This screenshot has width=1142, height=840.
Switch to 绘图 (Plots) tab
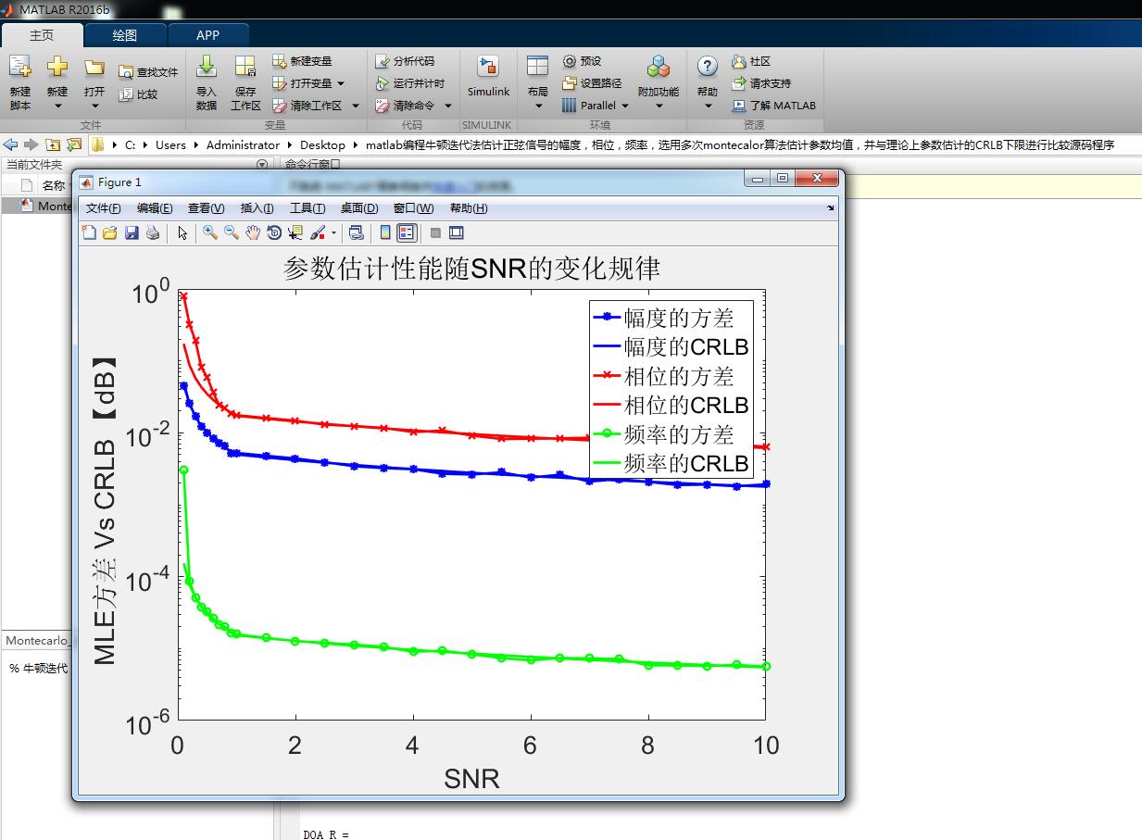point(125,35)
